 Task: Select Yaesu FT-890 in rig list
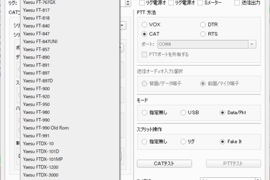coord(70,57)
